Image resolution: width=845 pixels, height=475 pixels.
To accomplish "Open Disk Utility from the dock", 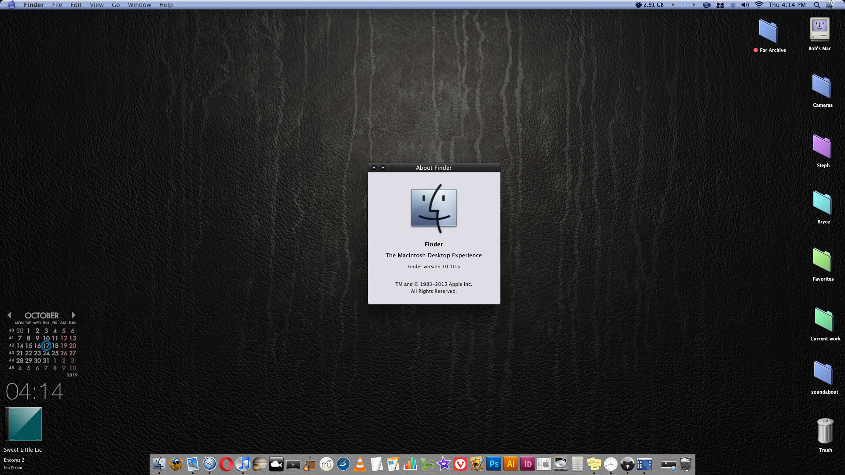I will click(561, 464).
